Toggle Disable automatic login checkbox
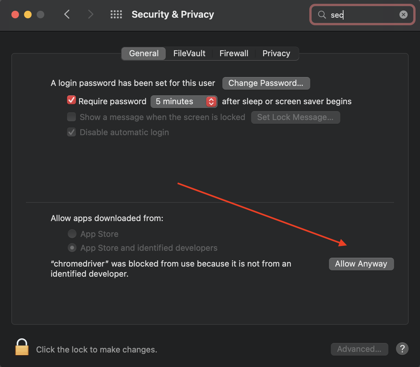The width and height of the screenshot is (420, 367). (x=71, y=132)
